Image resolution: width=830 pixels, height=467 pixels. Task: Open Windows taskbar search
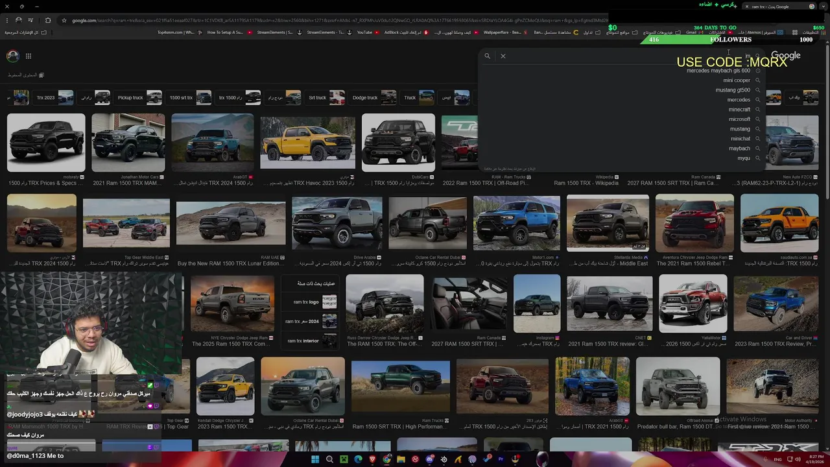(329, 460)
